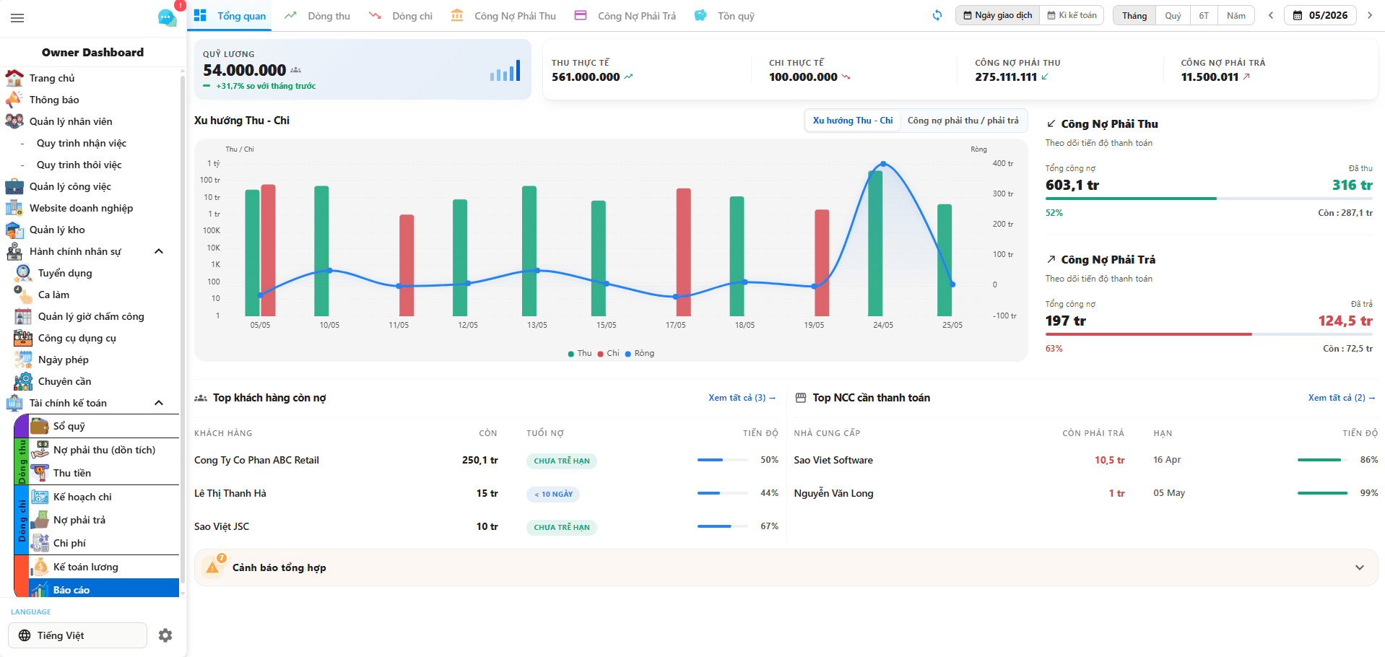
Task: Click Xem tất cả (3) customers link
Action: (x=742, y=398)
